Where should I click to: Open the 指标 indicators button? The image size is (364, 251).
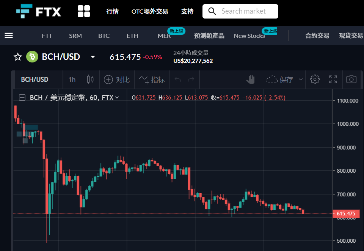click(152, 80)
